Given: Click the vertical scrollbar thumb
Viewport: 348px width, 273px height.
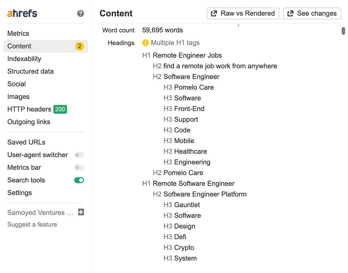Looking at the screenshot, I should (343, 31).
